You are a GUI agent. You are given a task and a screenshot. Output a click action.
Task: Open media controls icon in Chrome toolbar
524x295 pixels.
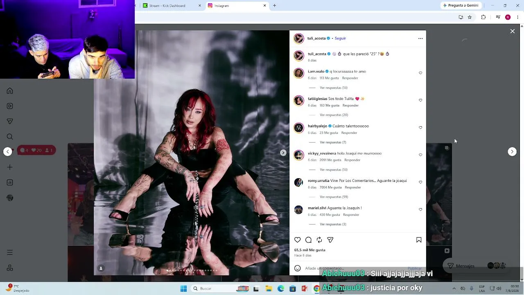point(498,17)
